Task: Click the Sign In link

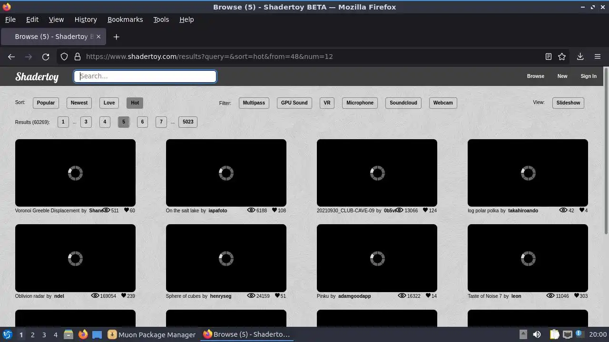Action: pyautogui.click(x=589, y=76)
